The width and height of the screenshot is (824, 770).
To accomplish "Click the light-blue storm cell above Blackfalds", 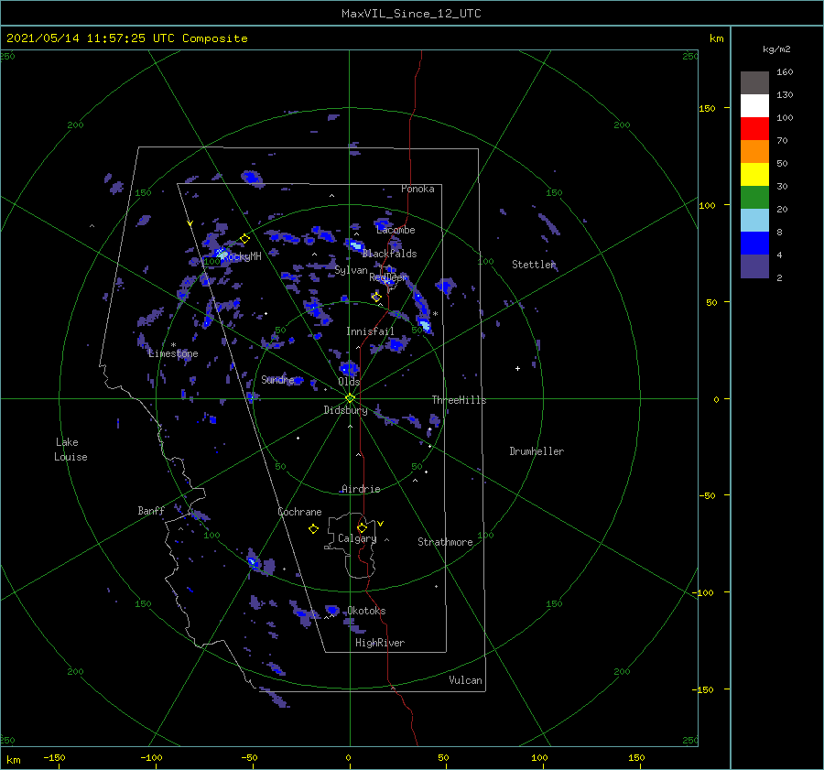I will pos(356,245).
